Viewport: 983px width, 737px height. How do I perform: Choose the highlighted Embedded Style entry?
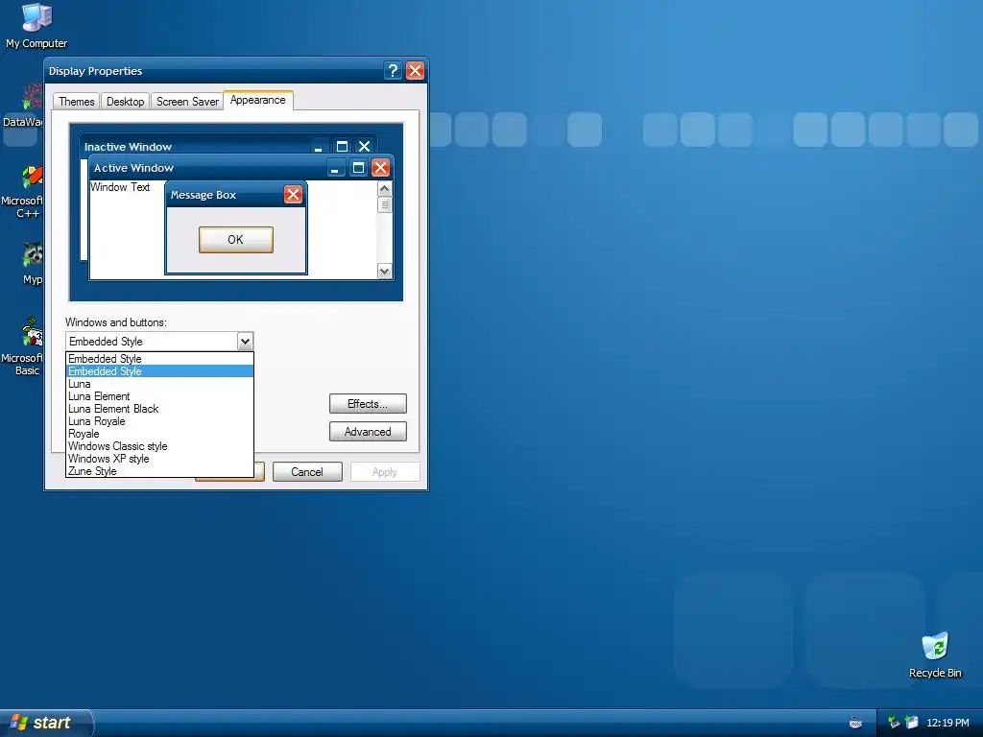coord(159,371)
